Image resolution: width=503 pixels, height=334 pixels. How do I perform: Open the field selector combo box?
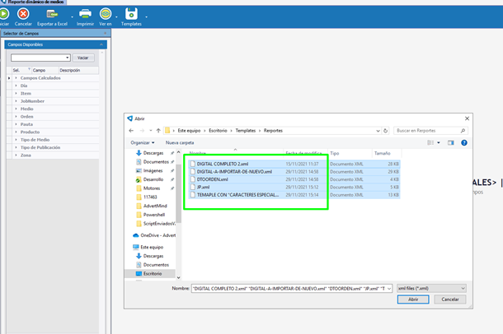click(39, 58)
